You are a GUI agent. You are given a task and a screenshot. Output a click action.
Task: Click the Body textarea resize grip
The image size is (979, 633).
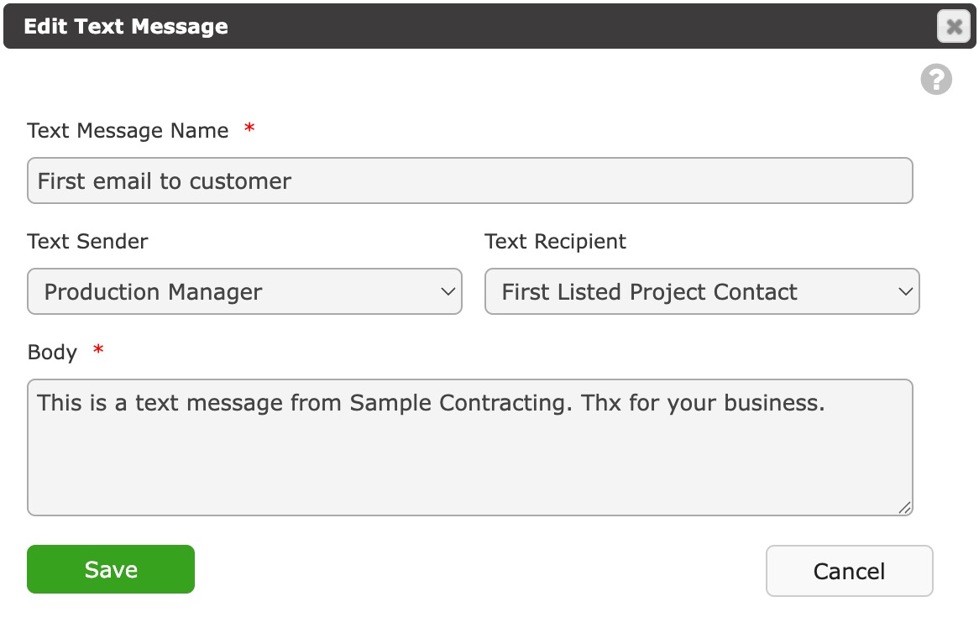point(905,508)
